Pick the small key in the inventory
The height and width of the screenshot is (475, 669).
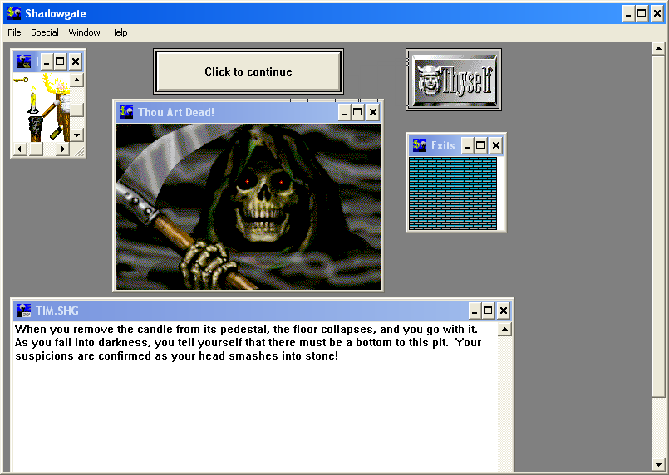21,80
